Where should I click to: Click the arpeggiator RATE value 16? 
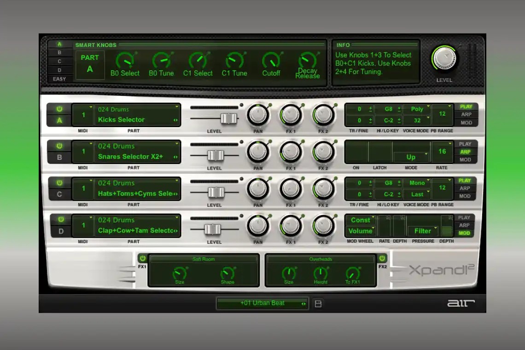(x=442, y=152)
